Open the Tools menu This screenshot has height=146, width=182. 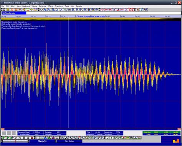tap(67, 6)
